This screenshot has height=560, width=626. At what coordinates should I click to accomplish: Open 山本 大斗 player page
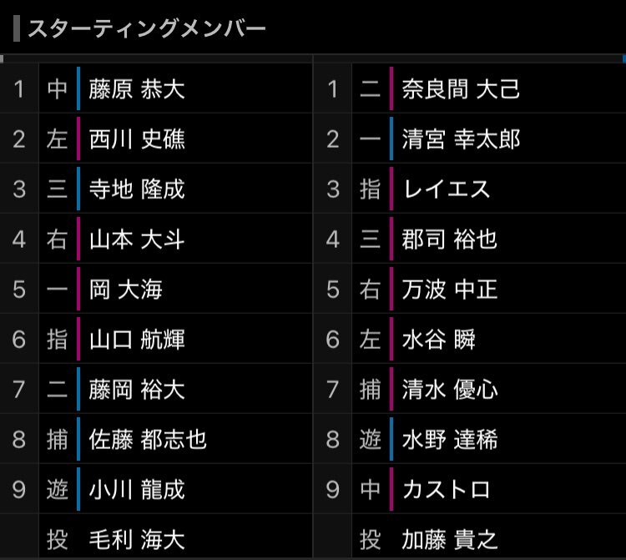[137, 240]
